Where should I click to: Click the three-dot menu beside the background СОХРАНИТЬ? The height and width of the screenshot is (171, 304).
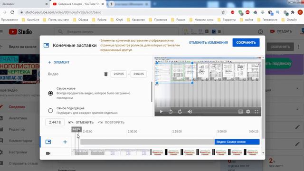click(299, 47)
